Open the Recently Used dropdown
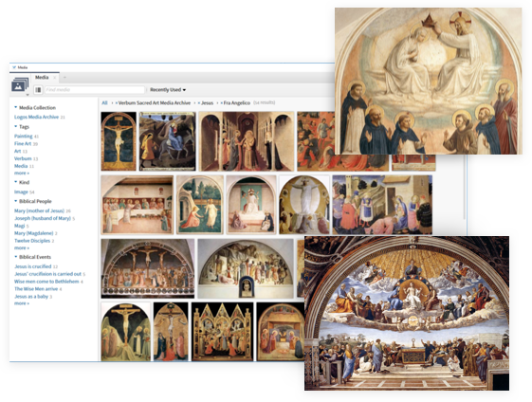Viewport: 532px width, 402px height. [x=168, y=90]
